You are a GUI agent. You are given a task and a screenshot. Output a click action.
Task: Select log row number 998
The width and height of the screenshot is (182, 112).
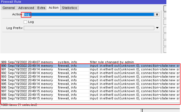[x=90, y=95]
